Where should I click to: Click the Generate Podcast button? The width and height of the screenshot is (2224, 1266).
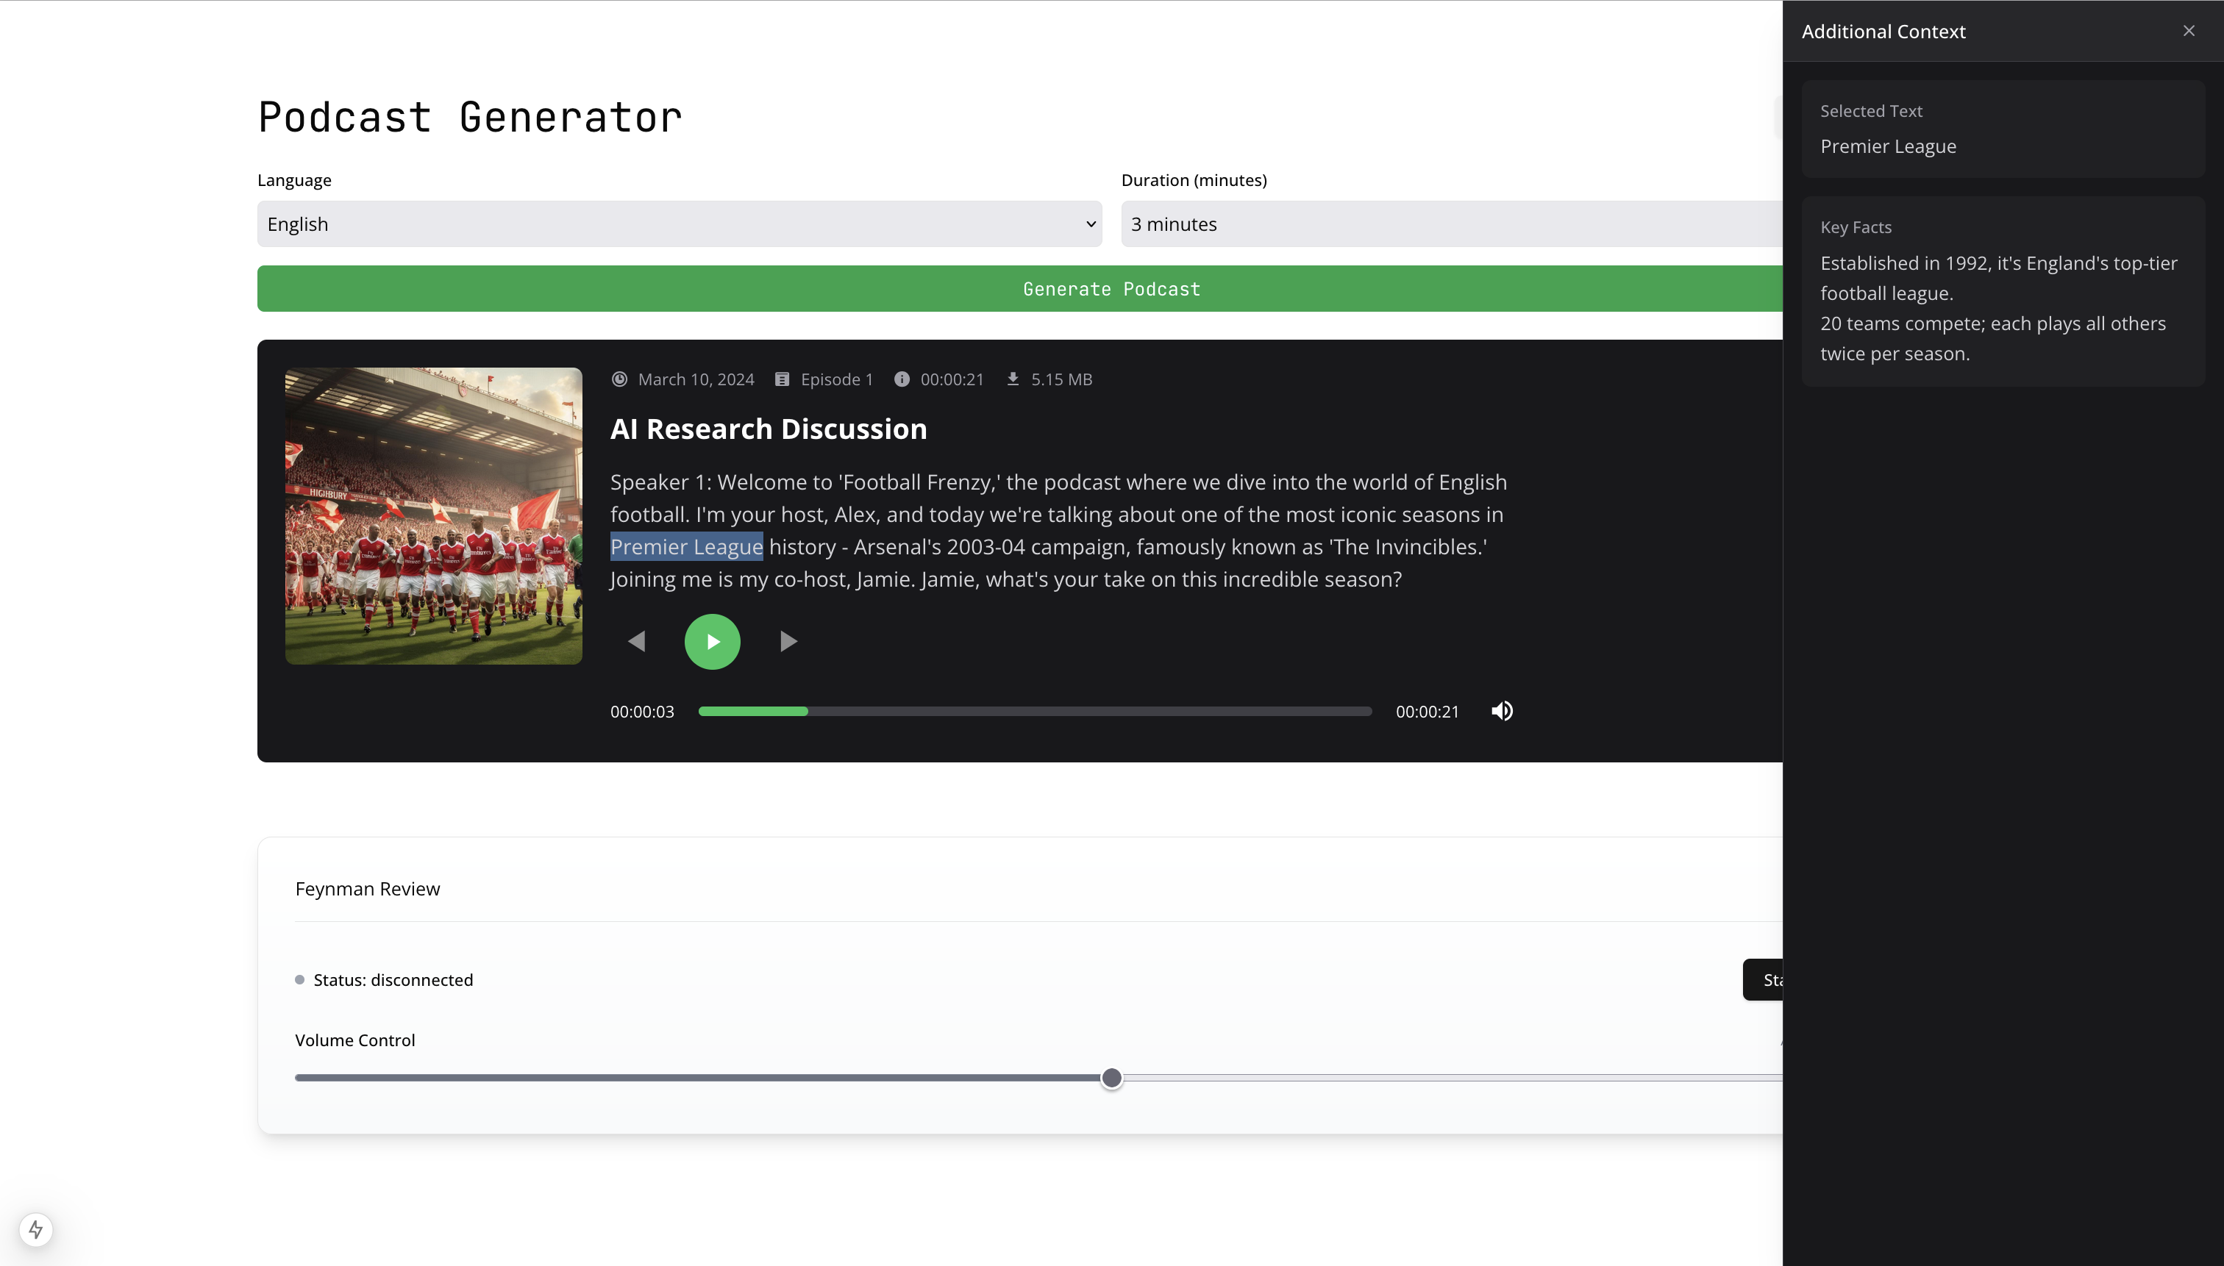tap(1019, 289)
